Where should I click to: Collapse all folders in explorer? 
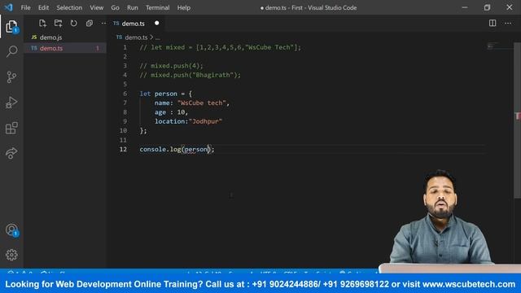point(89,24)
